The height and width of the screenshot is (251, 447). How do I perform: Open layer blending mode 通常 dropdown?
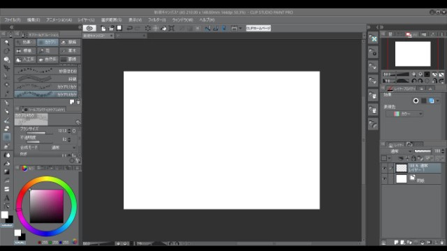397,151
